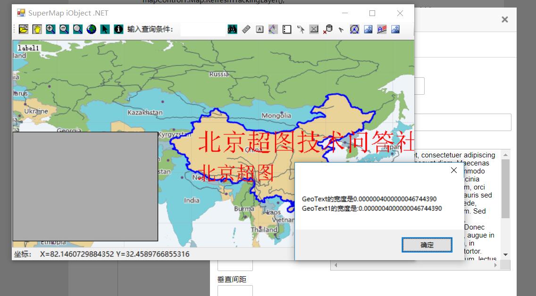The height and width of the screenshot is (296, 536).
Task: Click the polygon drawing tool icon
Action: tap(273, 29)
